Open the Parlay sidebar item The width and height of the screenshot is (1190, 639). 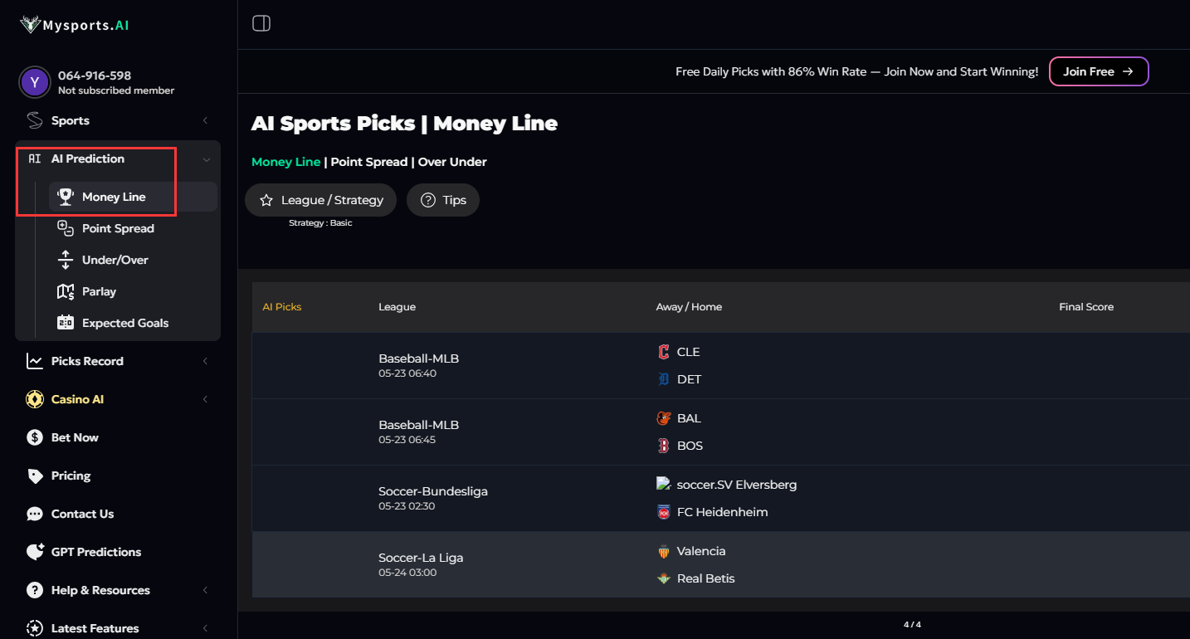(133, 291)
